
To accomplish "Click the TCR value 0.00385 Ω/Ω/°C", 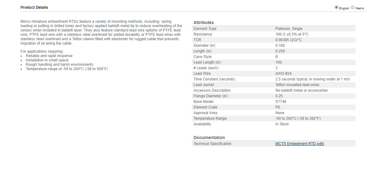I will (x=289, y=40).
